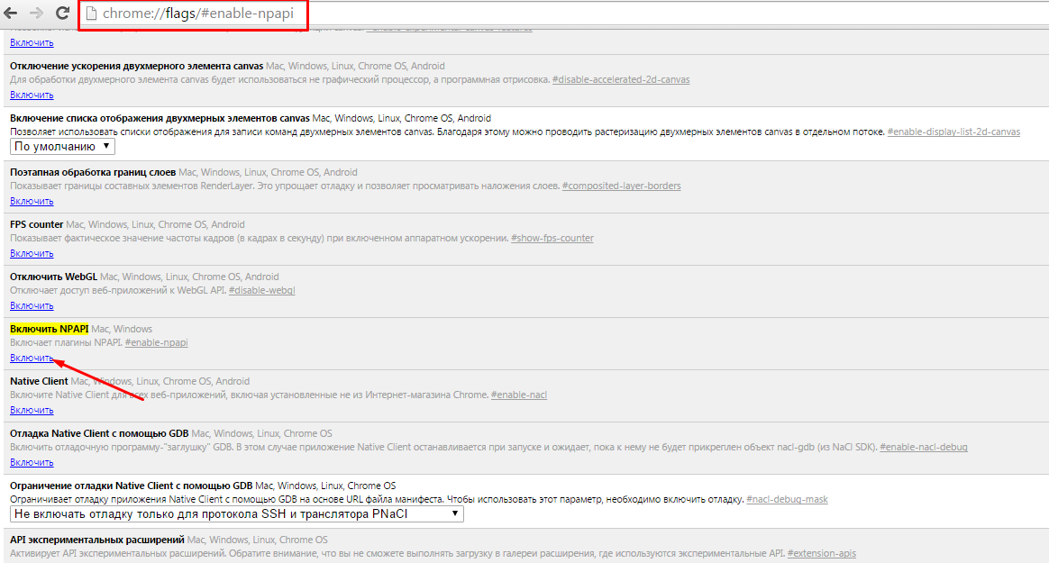Click 'API экспериментальных расширений' heading
The height and width of the screenshot is (563, 1049).
(x=97, y=540)
